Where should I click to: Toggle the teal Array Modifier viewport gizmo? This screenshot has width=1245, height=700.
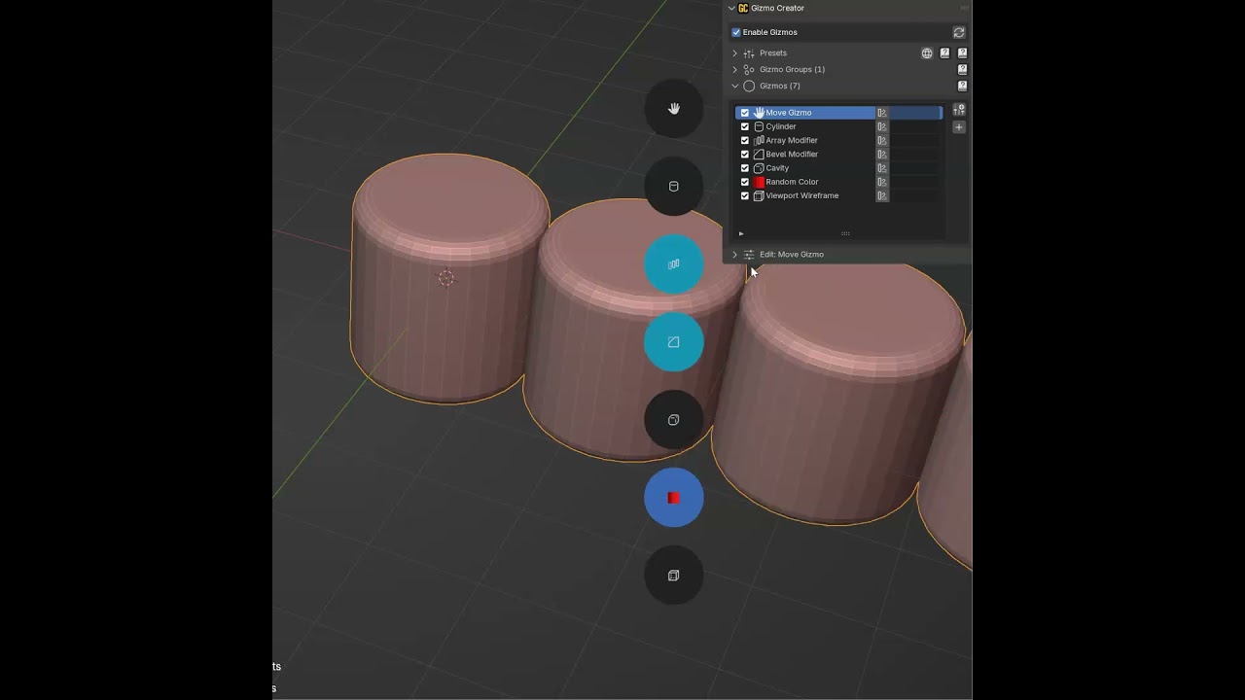click(x=674, y=264)
